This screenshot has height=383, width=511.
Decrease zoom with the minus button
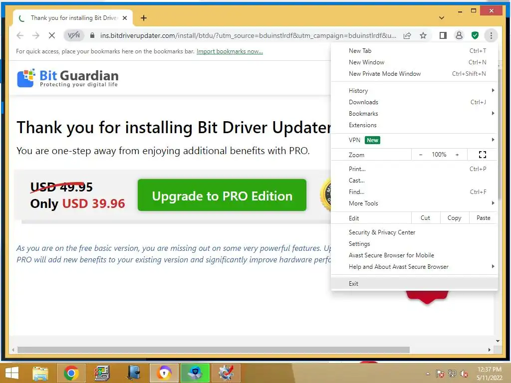(420, 155)
